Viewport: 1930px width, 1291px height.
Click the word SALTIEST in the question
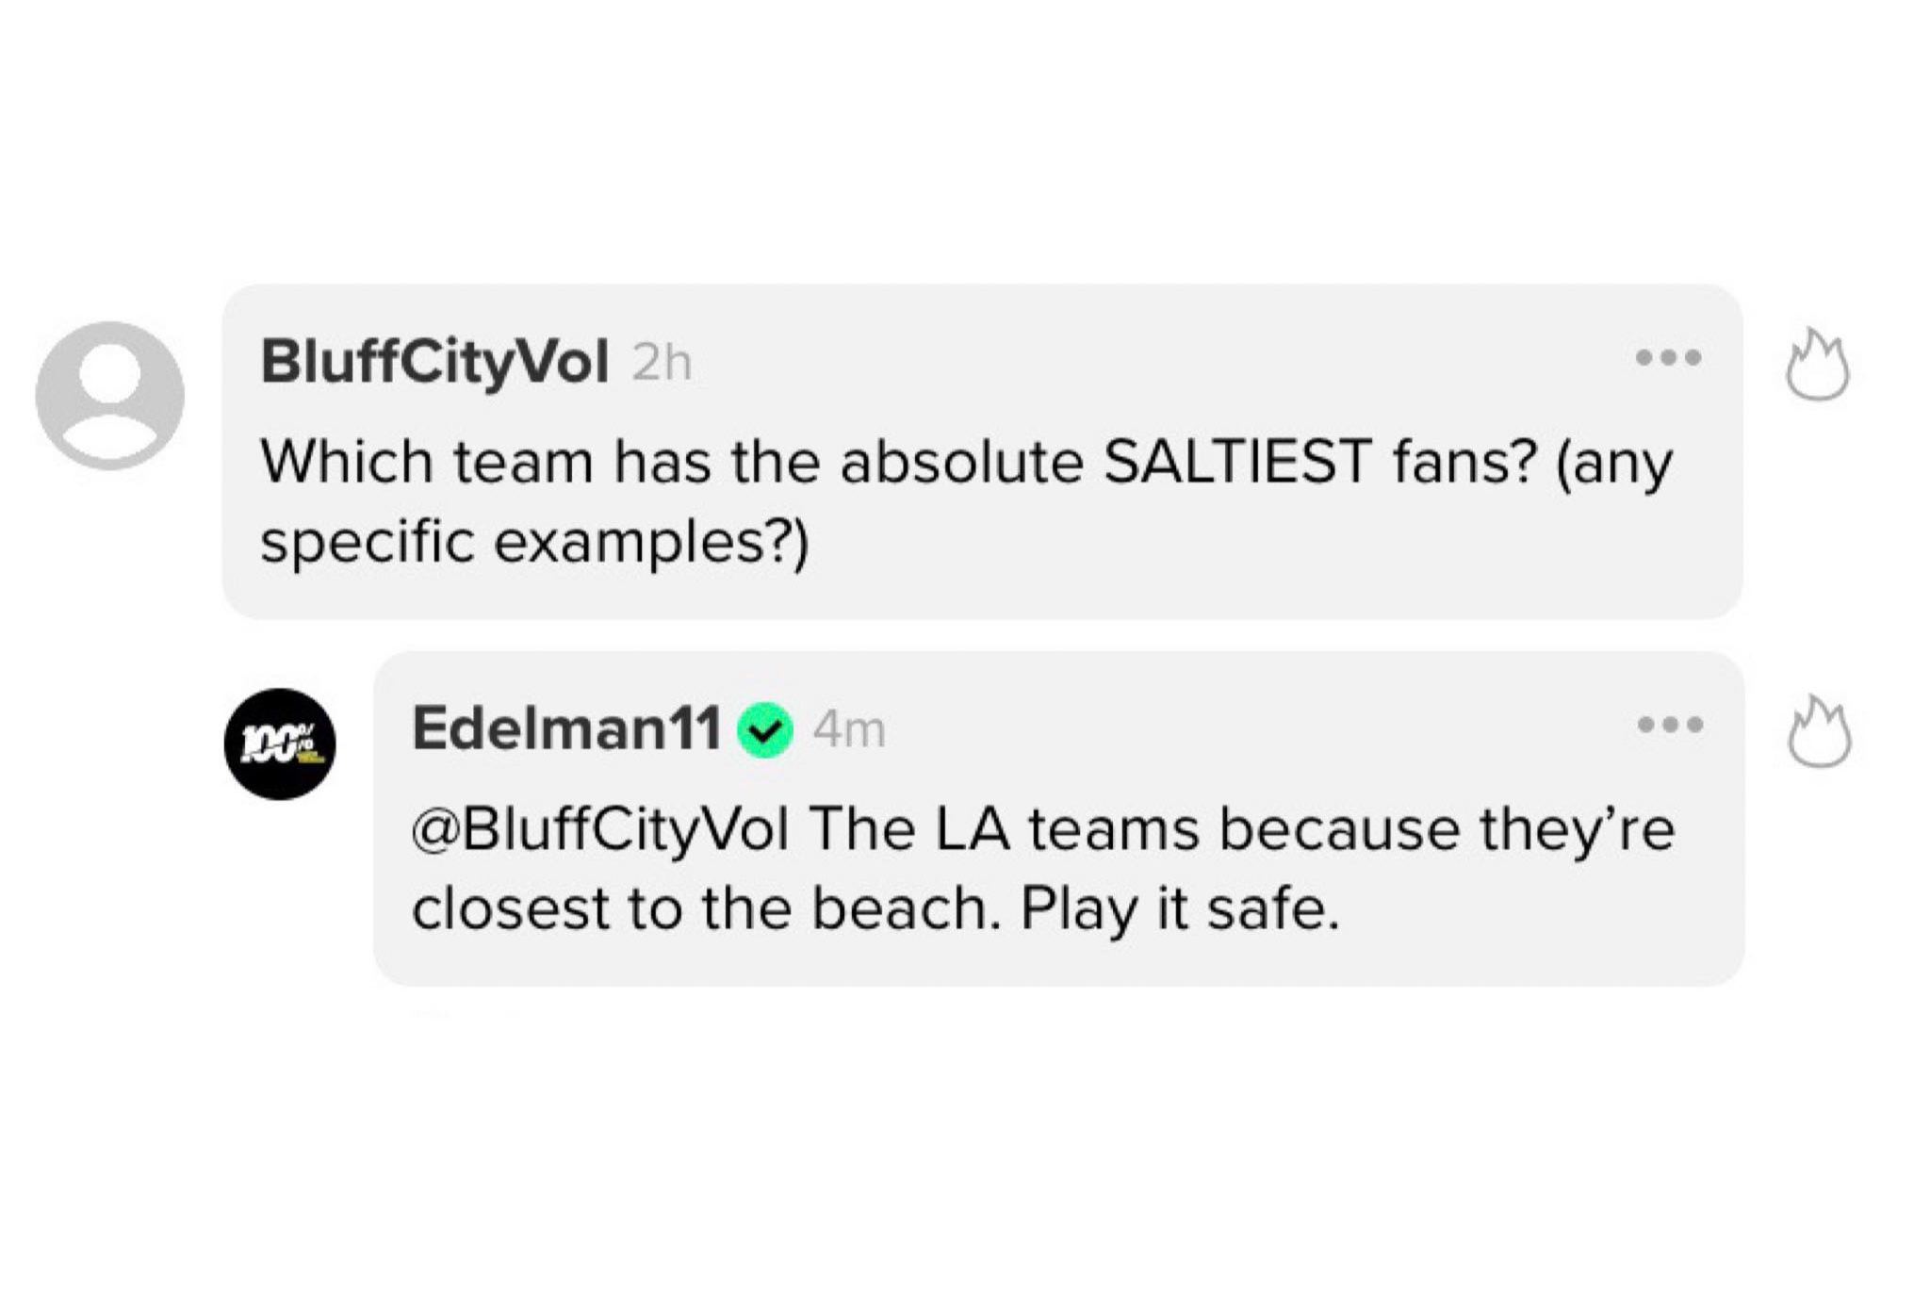coord(1235,462)
